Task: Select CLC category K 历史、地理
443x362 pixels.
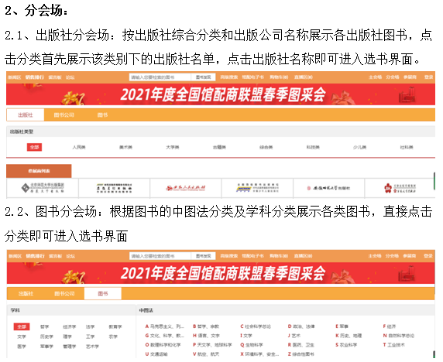Action: pyautogui.click(x=349, y=336)
